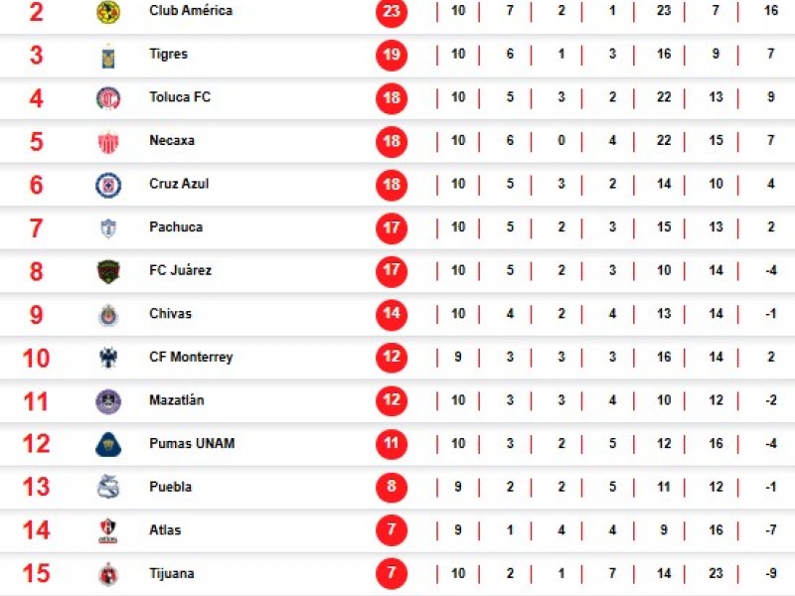The width and height of the screenshot is (795, 596).
Task: Click the Tigres team crest
Action: click(x=107, y=55)
